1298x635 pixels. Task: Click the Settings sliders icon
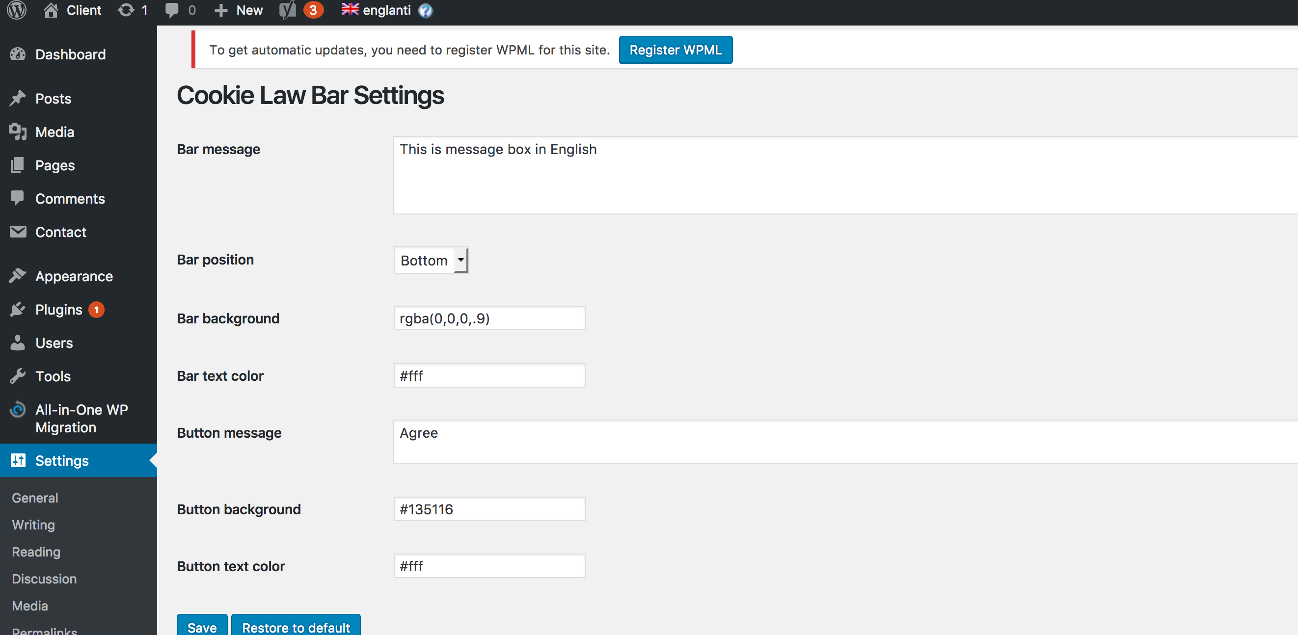click(x=18, y=460)
